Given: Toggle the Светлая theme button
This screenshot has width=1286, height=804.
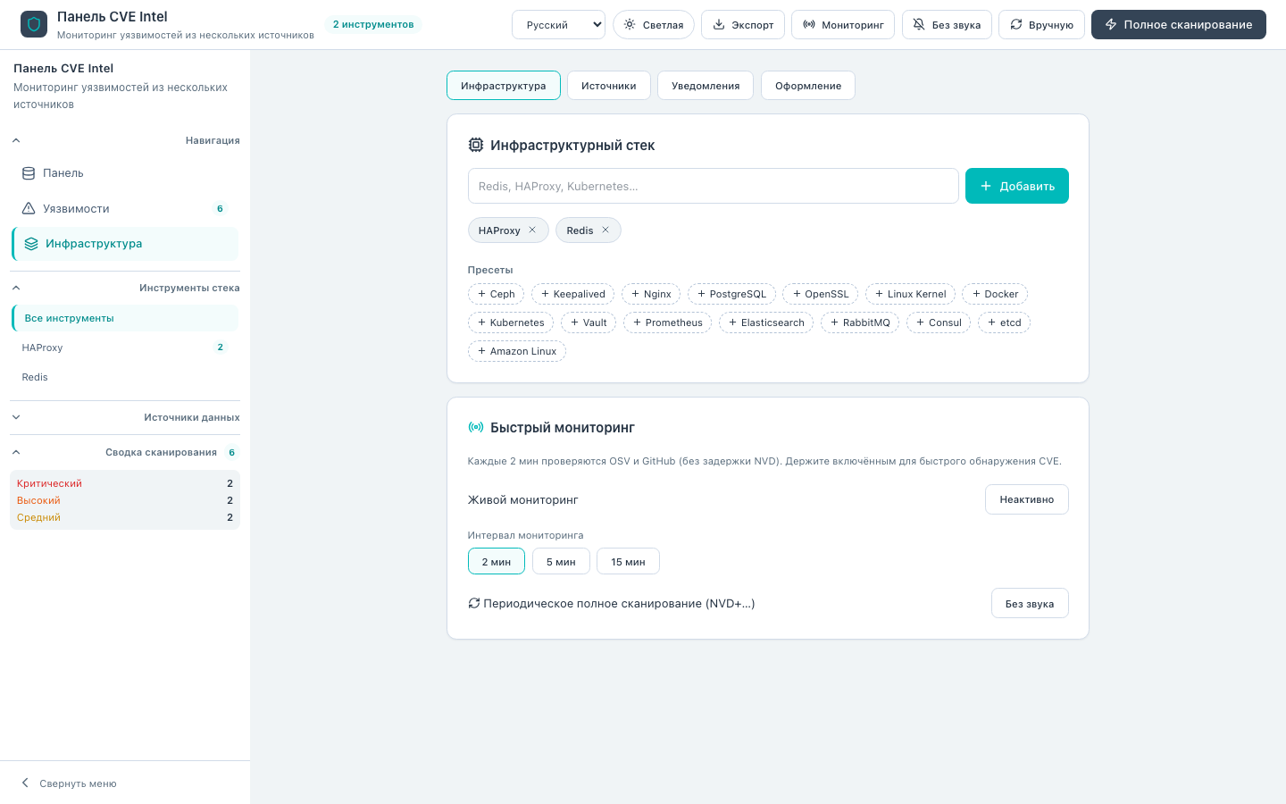Looking at the screenshot, I should (654, 25).
